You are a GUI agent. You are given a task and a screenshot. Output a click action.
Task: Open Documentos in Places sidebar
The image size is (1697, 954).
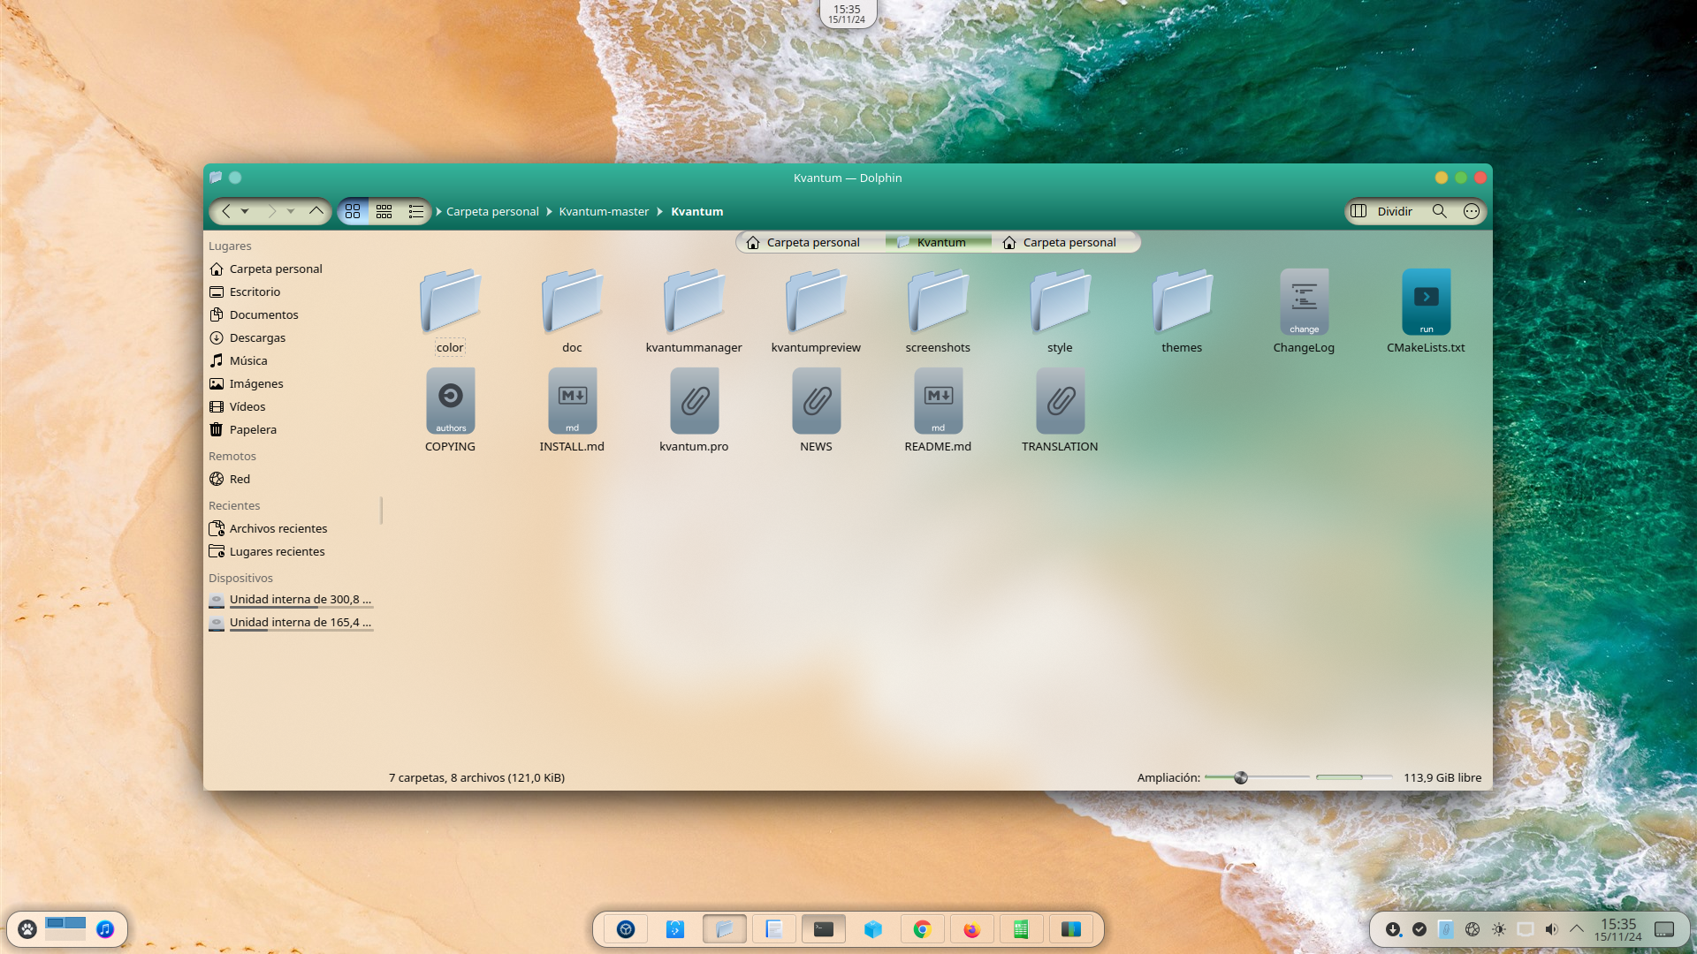tap(292, 314)
